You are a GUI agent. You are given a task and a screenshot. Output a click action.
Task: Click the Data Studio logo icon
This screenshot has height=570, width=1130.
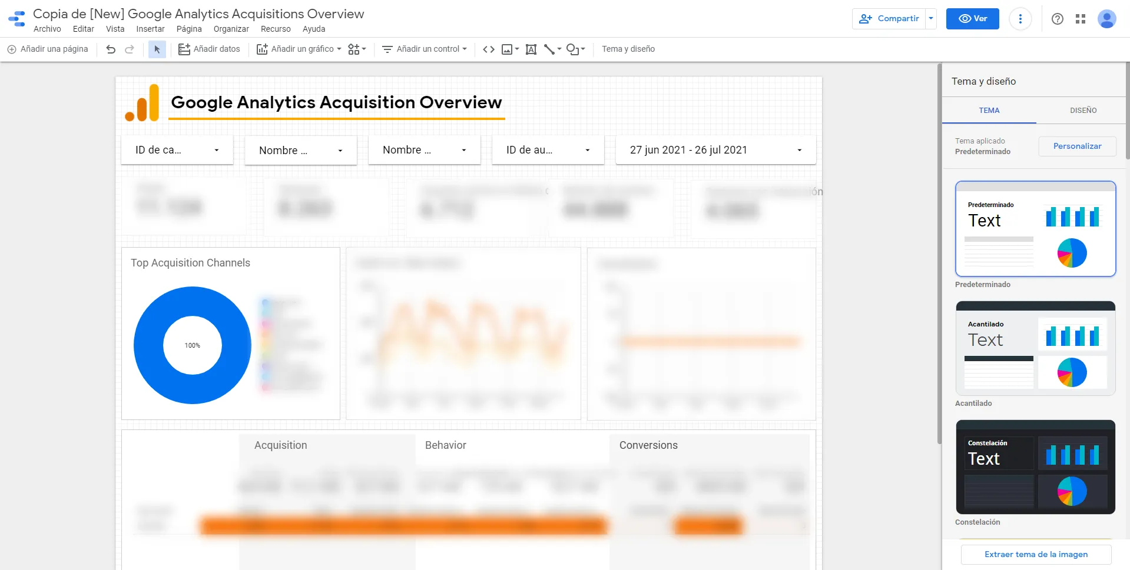coord(16,19)
